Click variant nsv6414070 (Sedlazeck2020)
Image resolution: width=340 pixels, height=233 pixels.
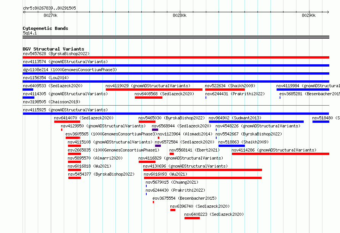tap(84, 118)
